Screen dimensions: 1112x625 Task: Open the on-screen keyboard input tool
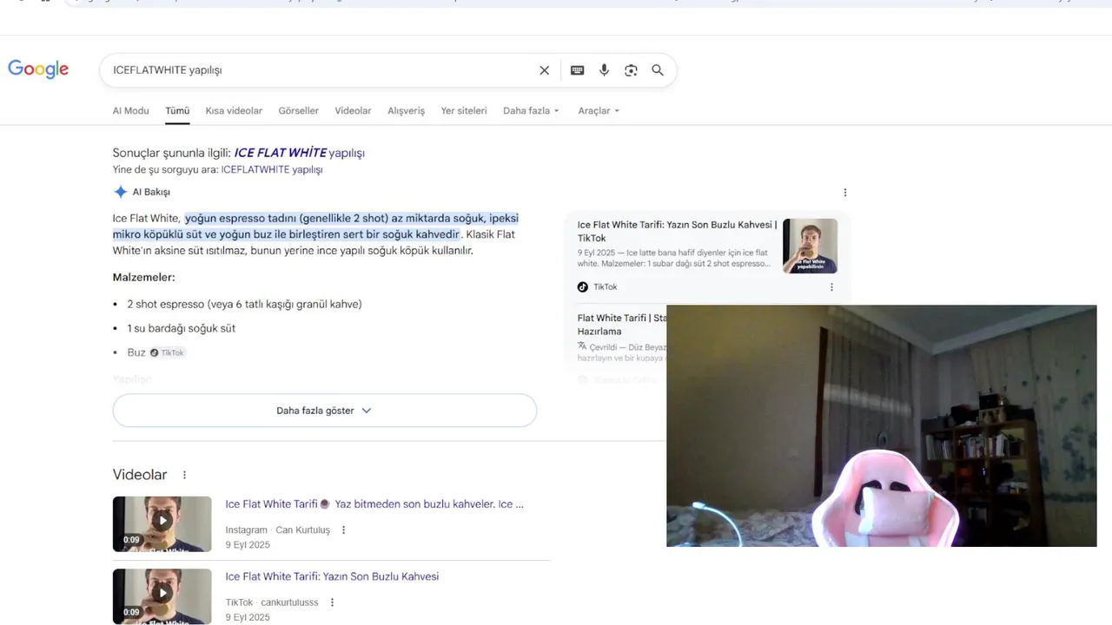click(x=577, y=70)
